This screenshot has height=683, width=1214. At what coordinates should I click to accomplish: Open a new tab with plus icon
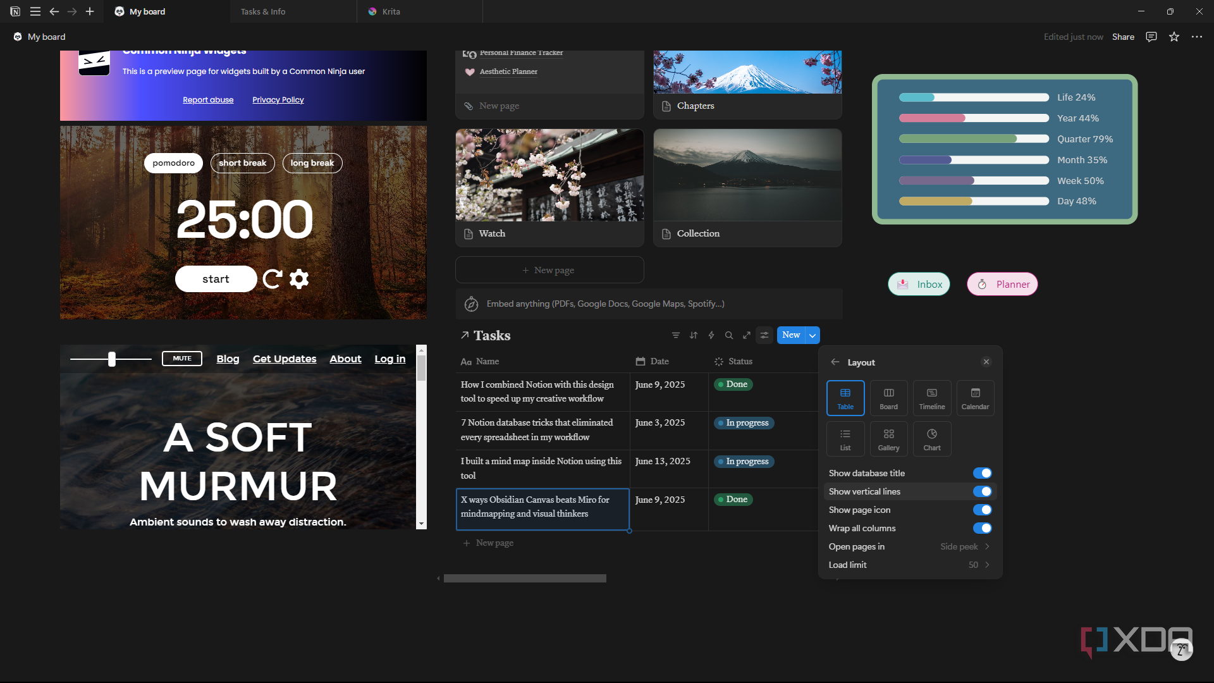[90, 11]
